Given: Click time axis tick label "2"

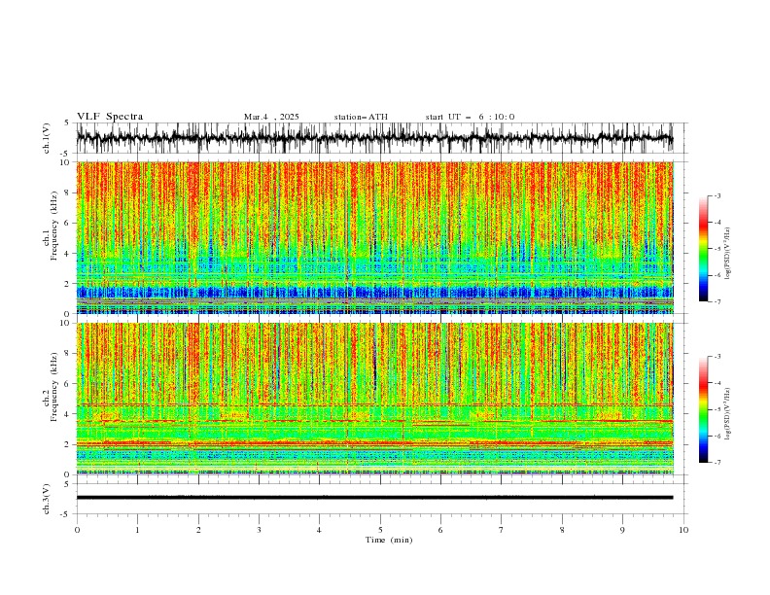Looking at the screenshot, I should click(x=198, y=530).
